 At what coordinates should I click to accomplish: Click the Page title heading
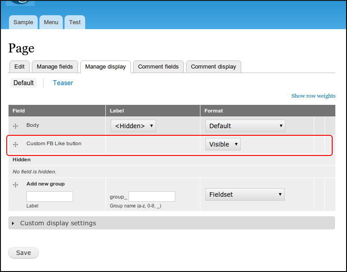(21, 48)
